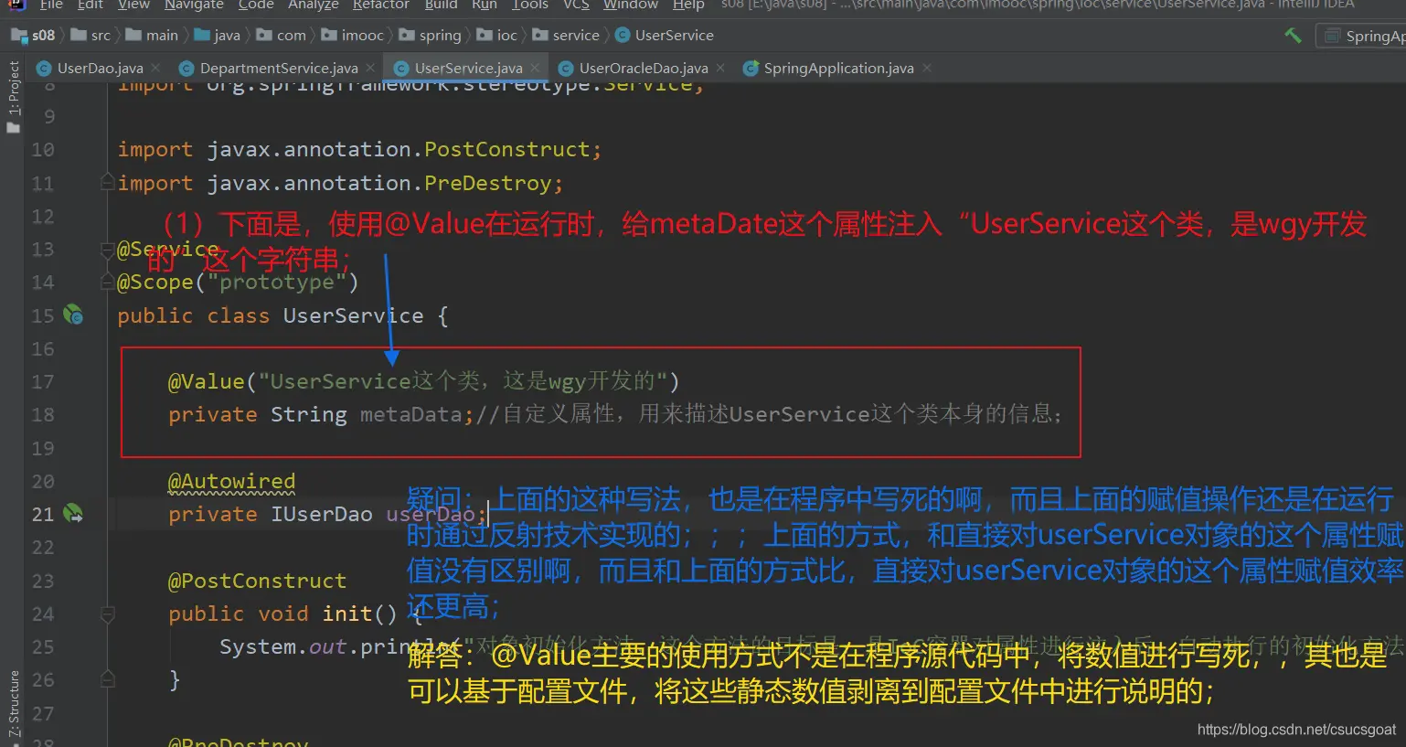Collapse the init() method fold at line 24

(107, 614)
